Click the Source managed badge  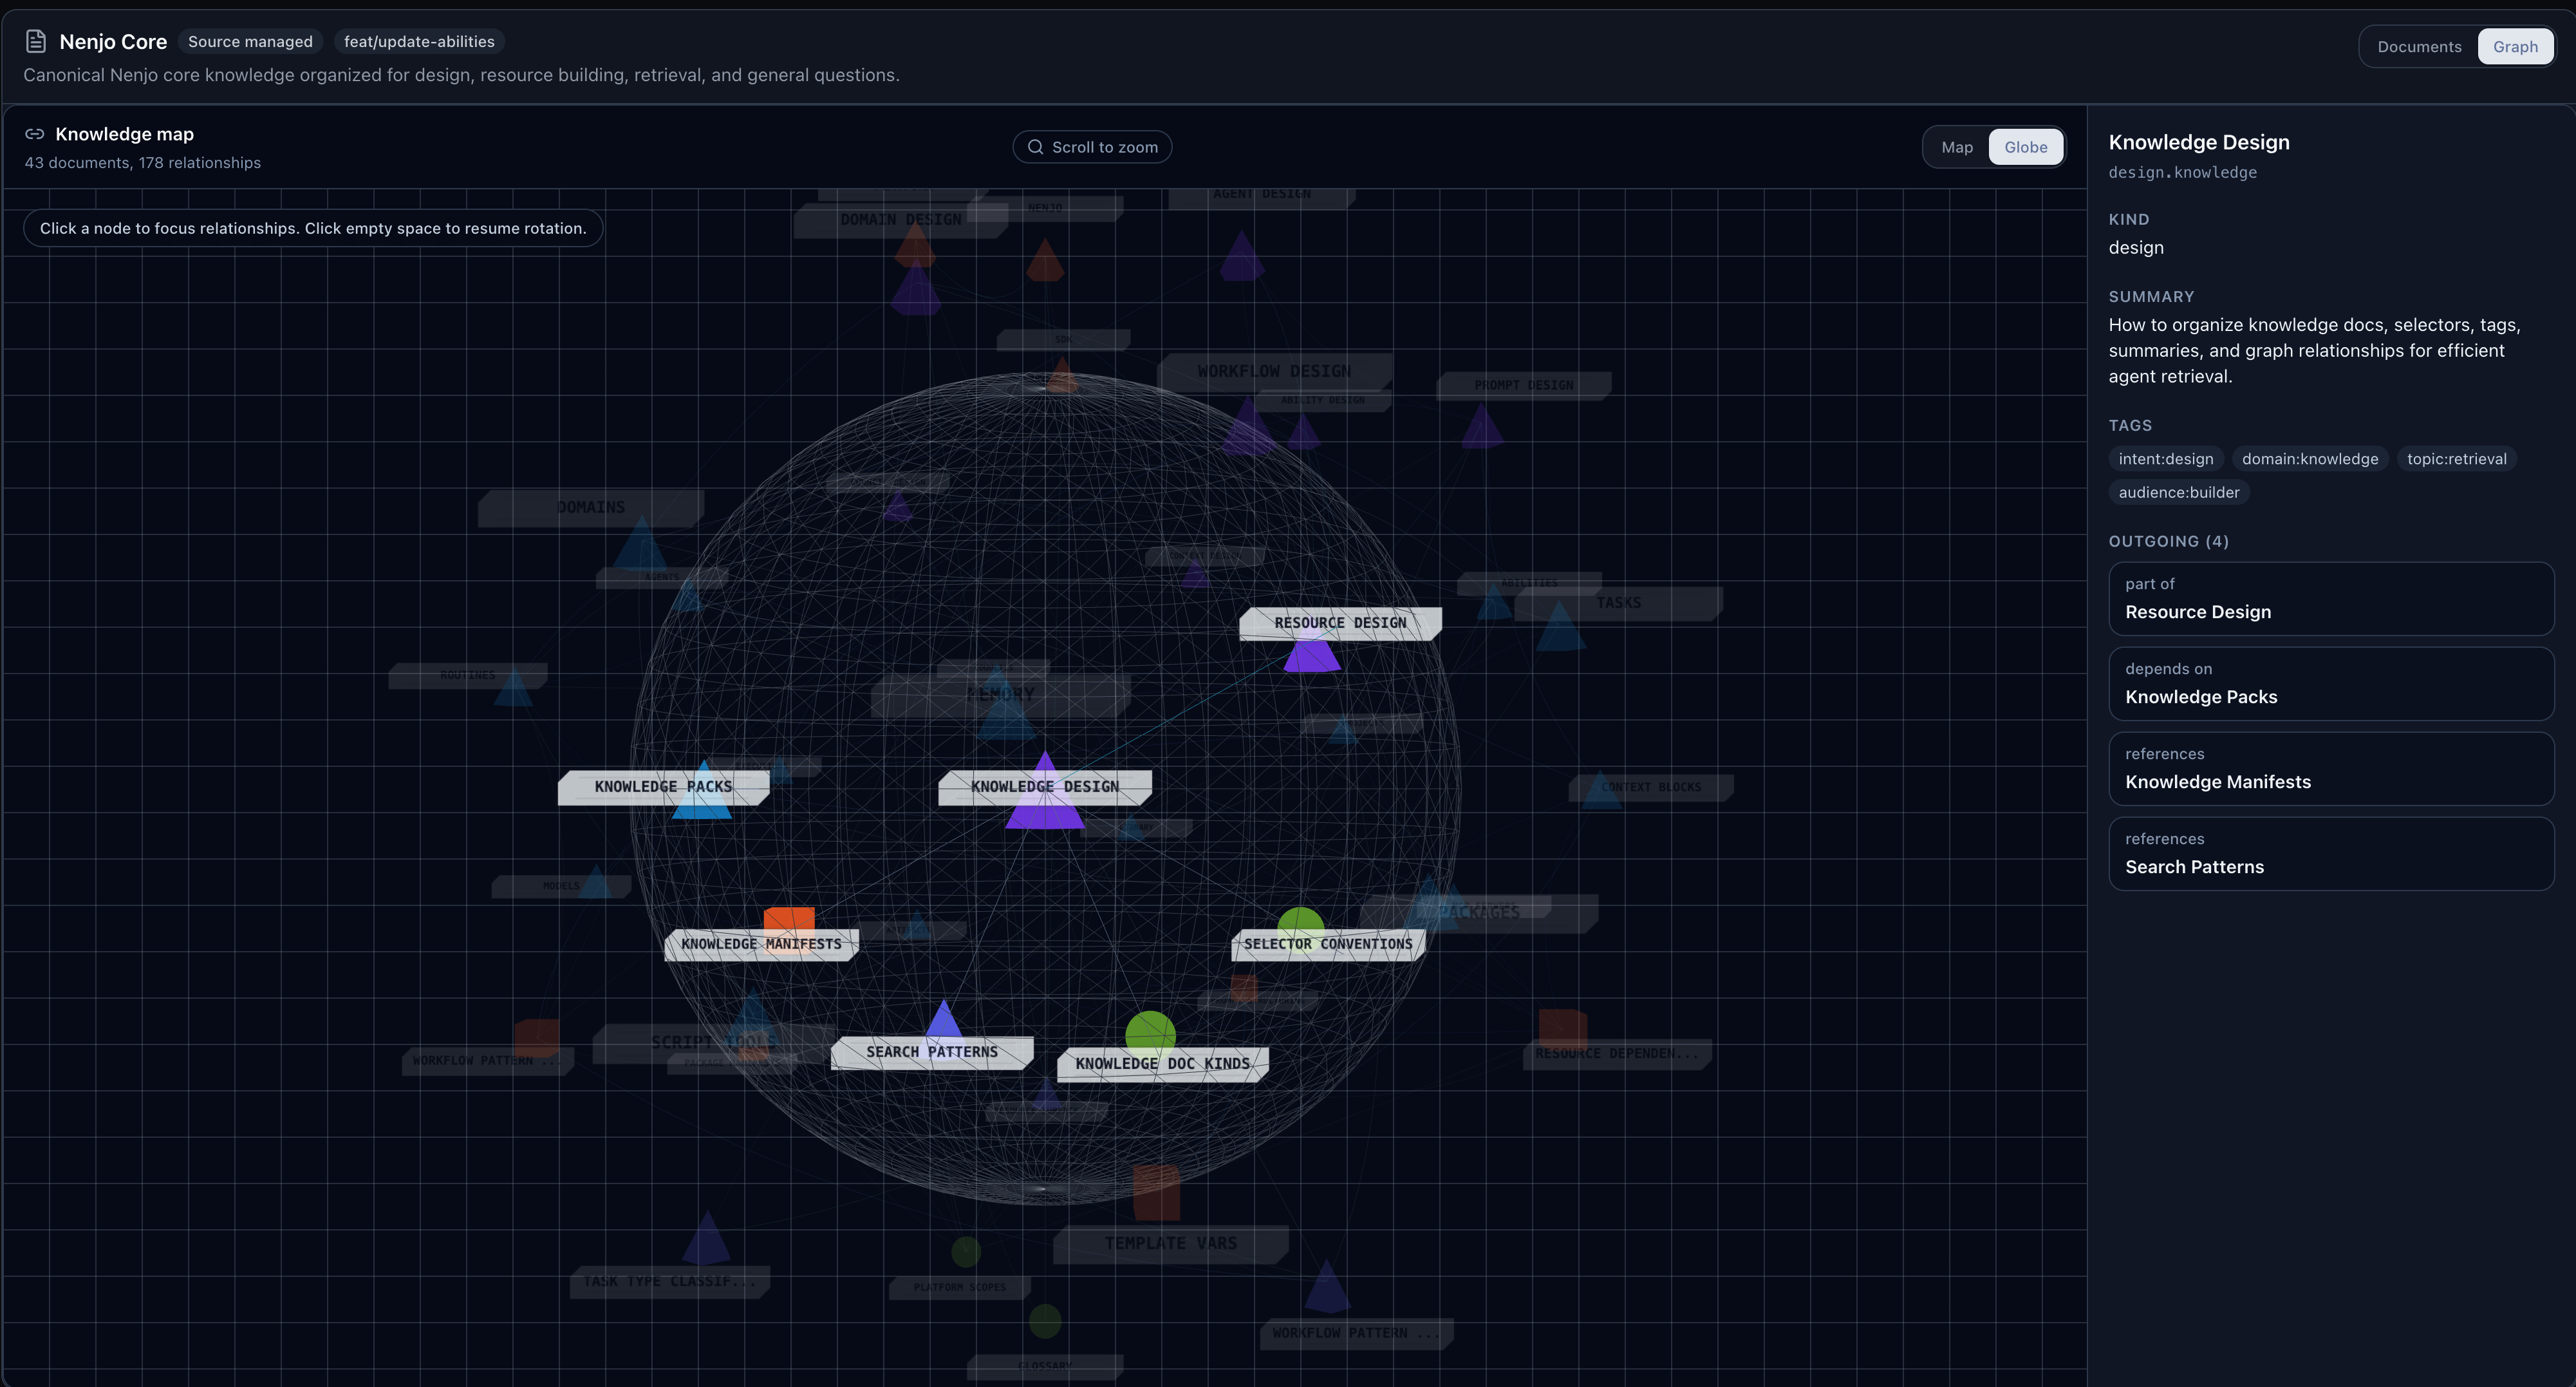(250, 42)
